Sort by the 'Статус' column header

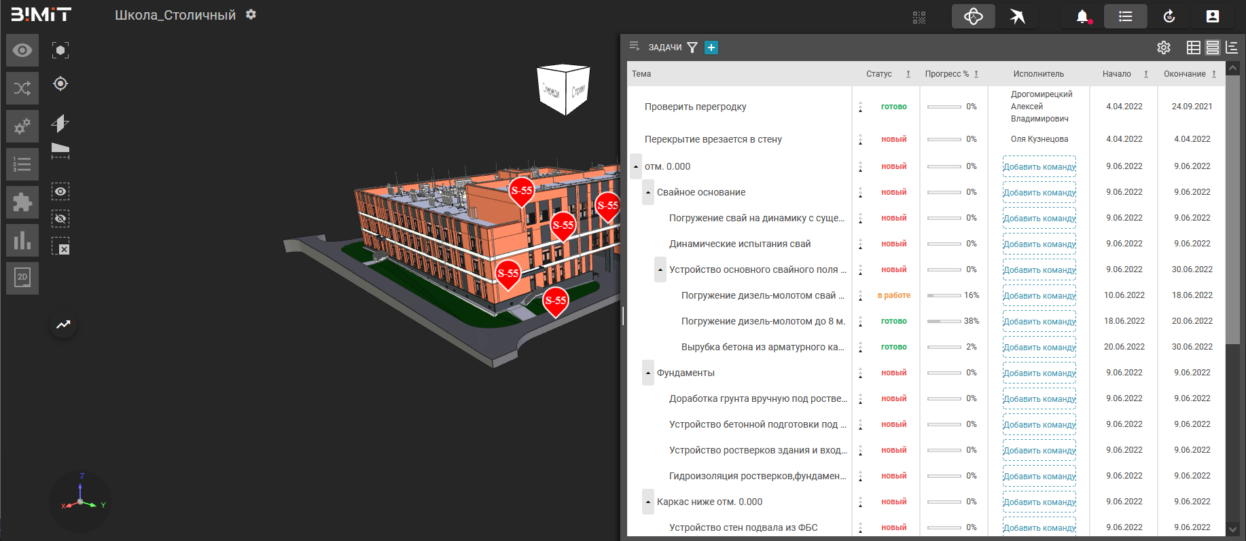(x=878, y=74)
